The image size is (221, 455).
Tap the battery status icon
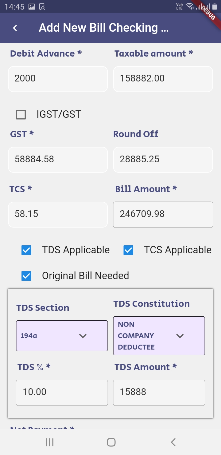click(215, 6)
